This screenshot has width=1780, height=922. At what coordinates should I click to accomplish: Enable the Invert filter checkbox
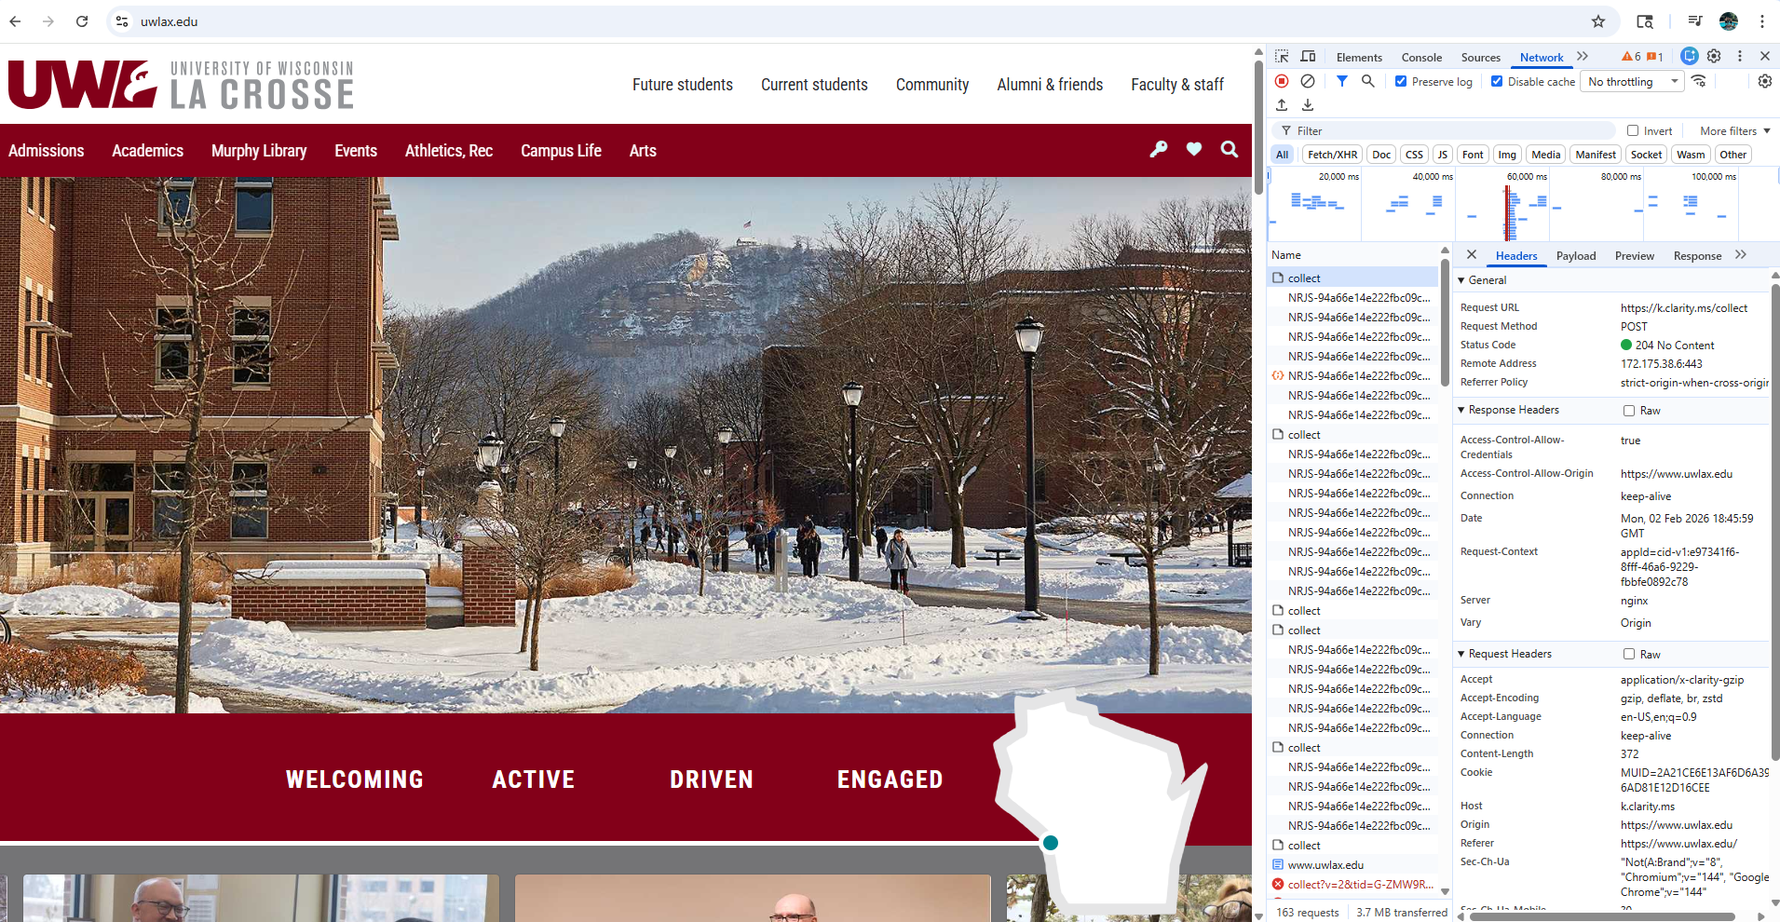[1633, 130]
